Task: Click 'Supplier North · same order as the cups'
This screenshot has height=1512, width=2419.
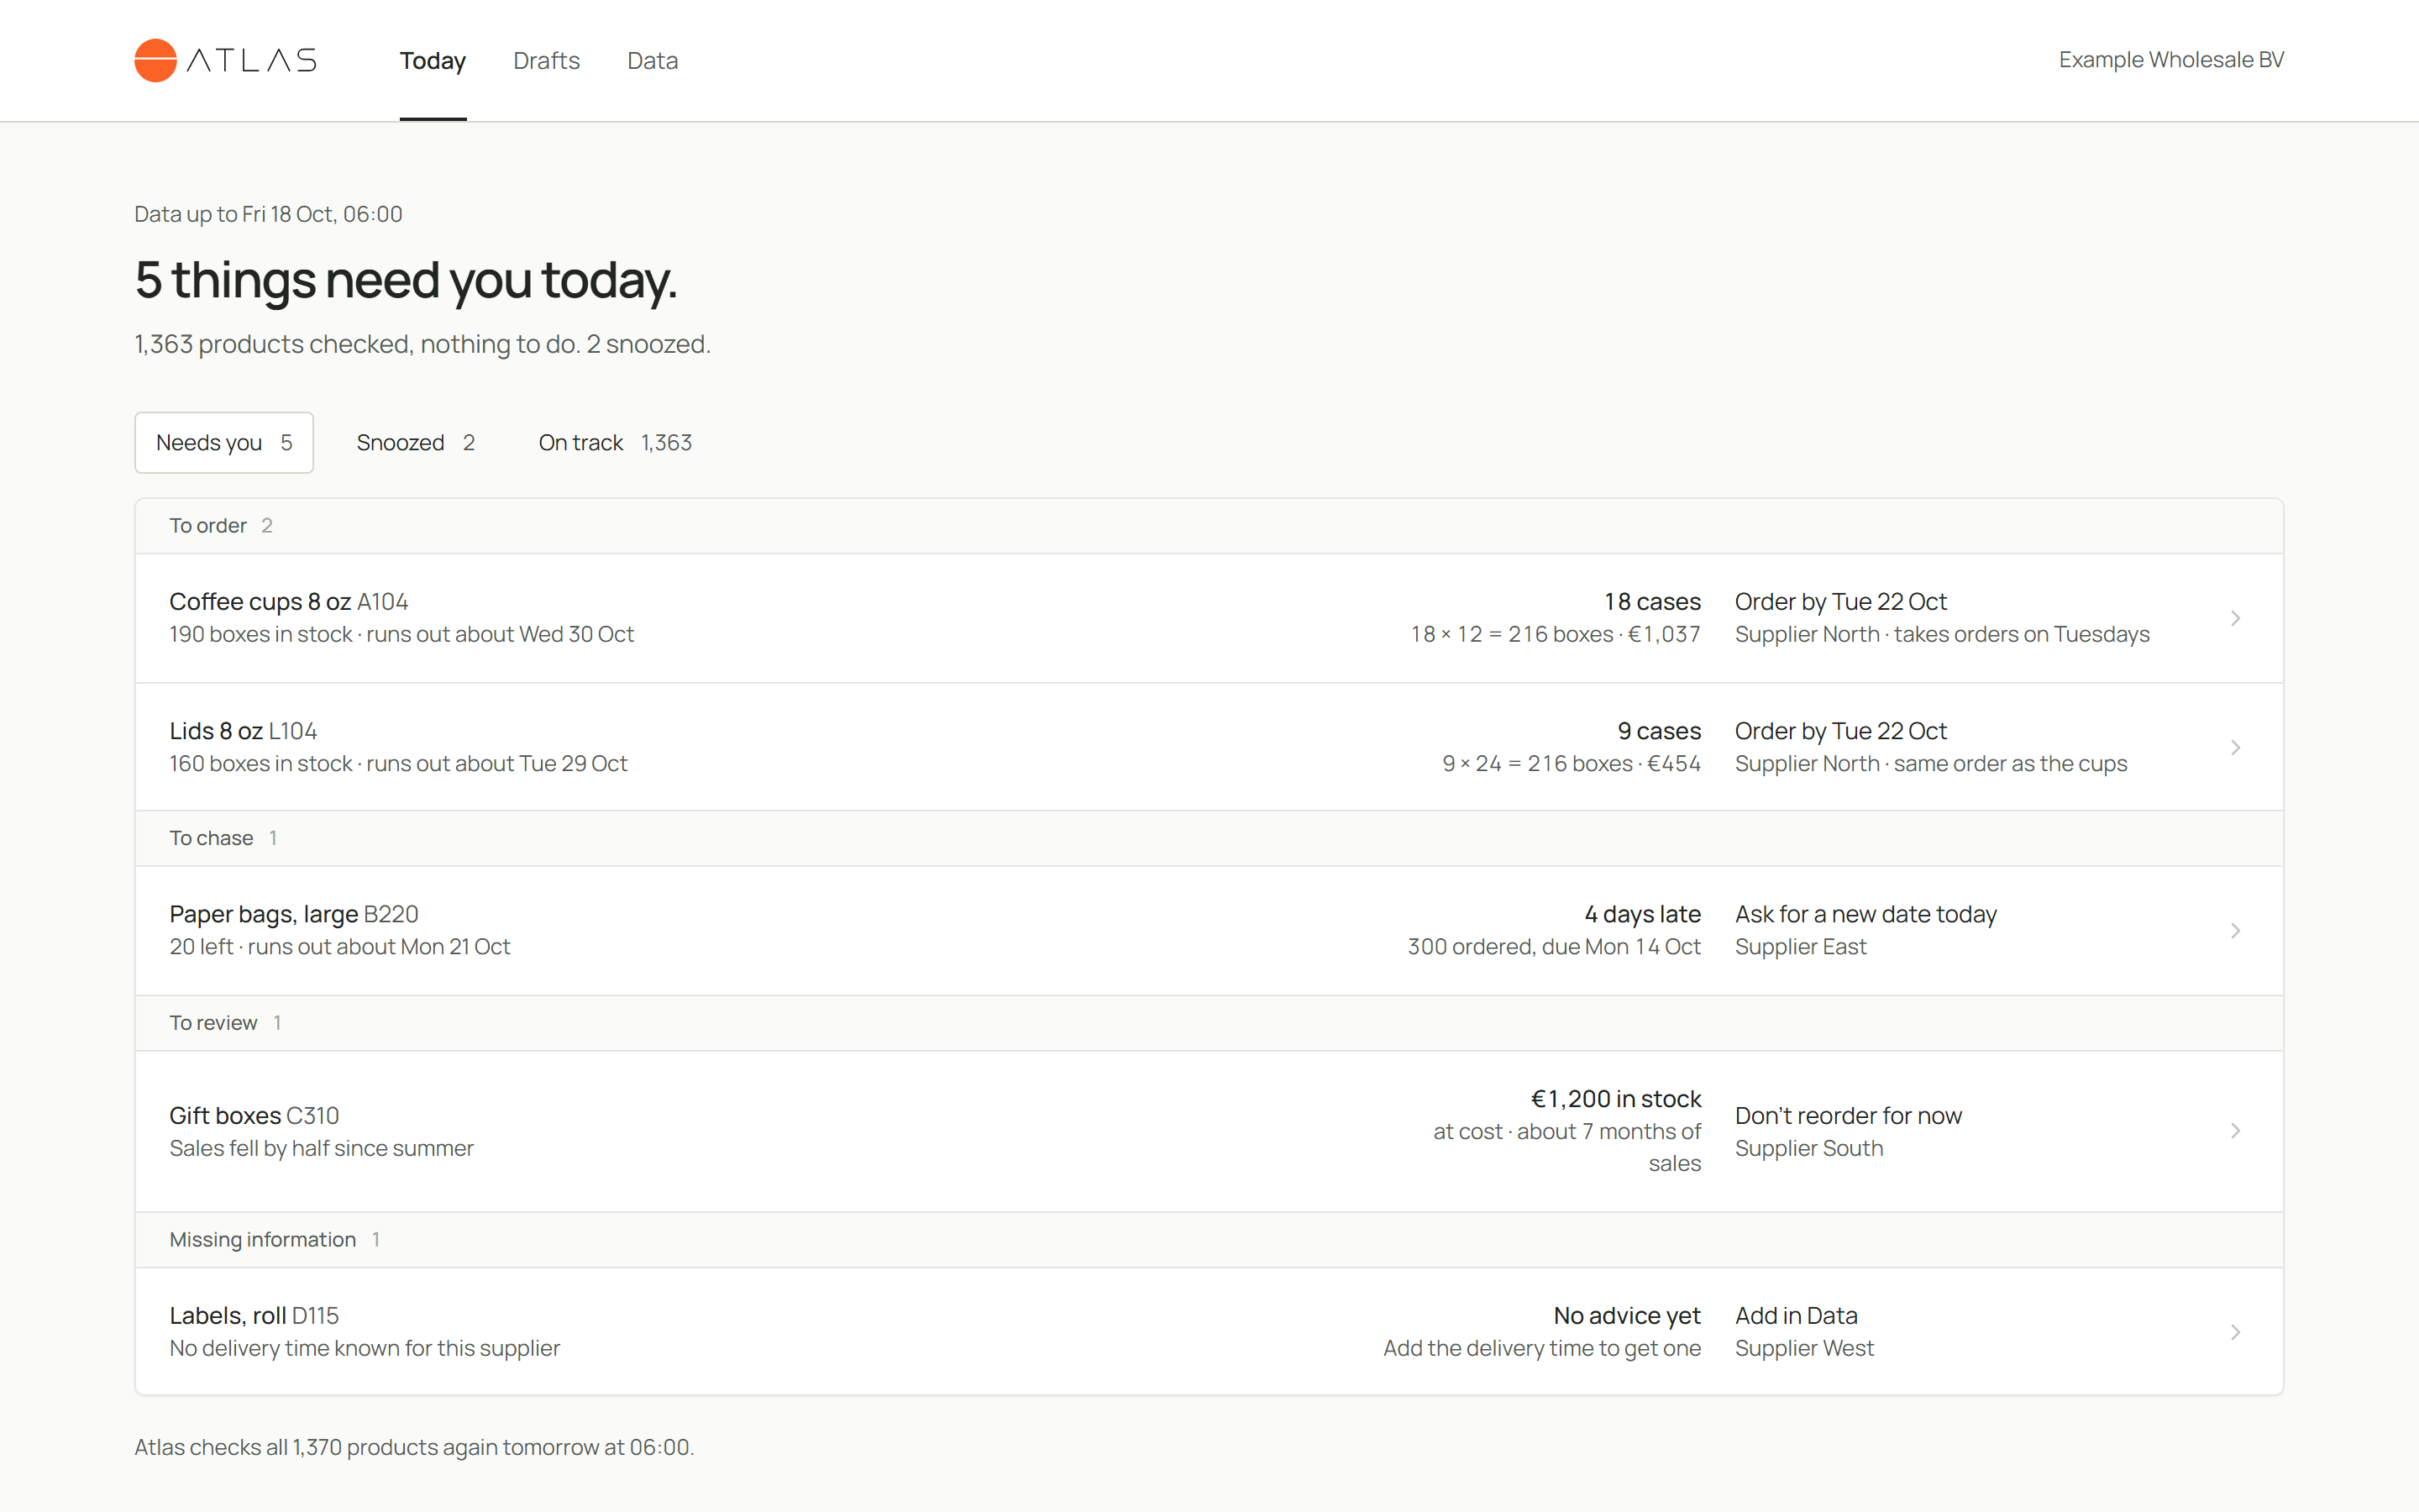Action: click(1931, 763)
